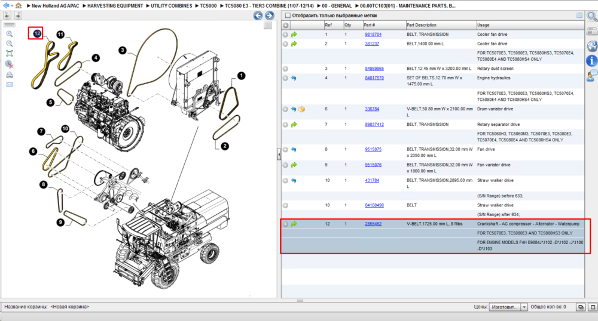Open the user chat feedback icon
The width and height of the screenshot is (598, 321).
[592, 75]
